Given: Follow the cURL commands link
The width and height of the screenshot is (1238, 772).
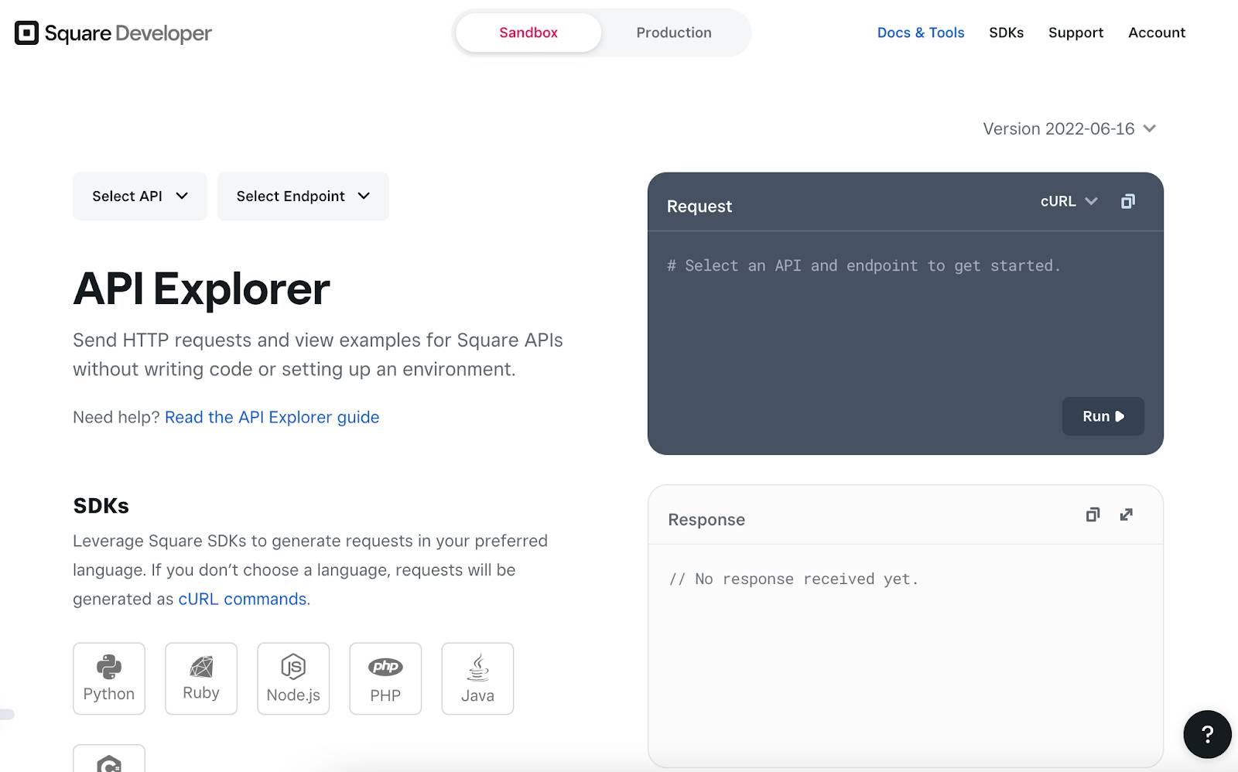Looking at the screenshot, I should tap(243, 599).
